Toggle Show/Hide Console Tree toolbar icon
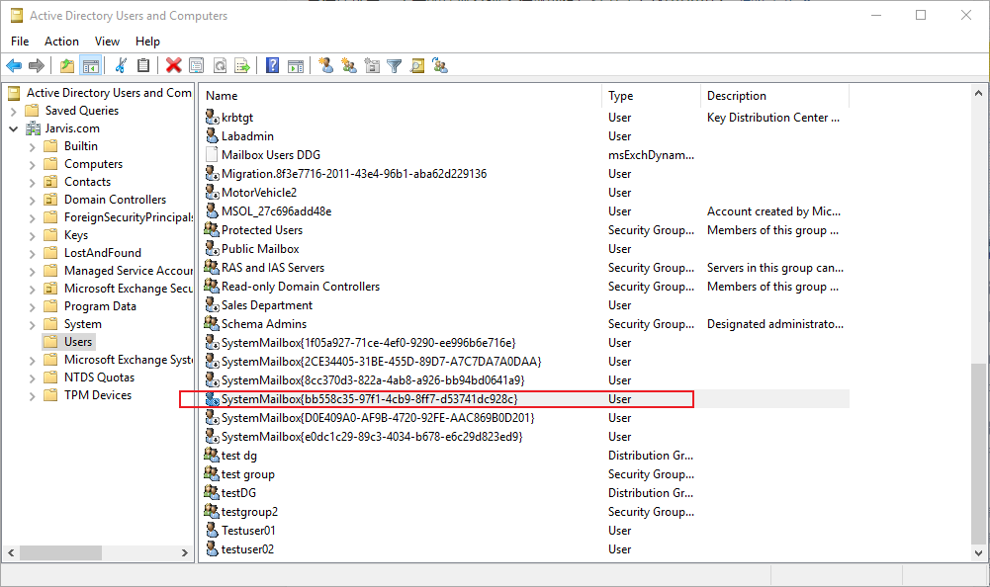 click(91, 65)
